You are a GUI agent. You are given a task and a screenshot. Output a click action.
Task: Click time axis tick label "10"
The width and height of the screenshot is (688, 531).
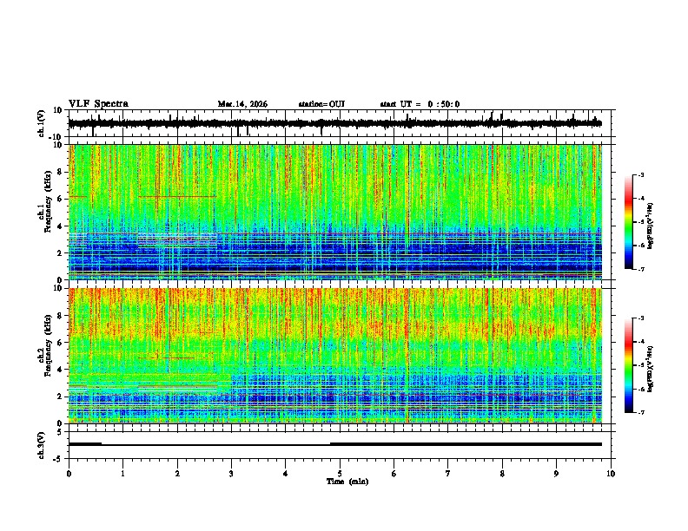point(611,474)
